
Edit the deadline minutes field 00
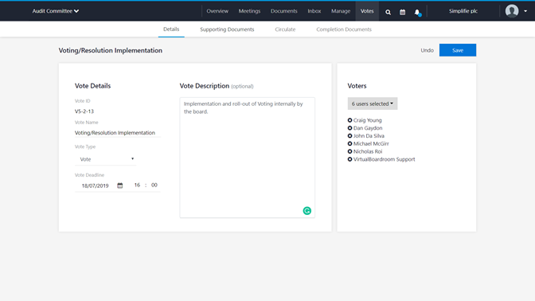coord(154,185)
